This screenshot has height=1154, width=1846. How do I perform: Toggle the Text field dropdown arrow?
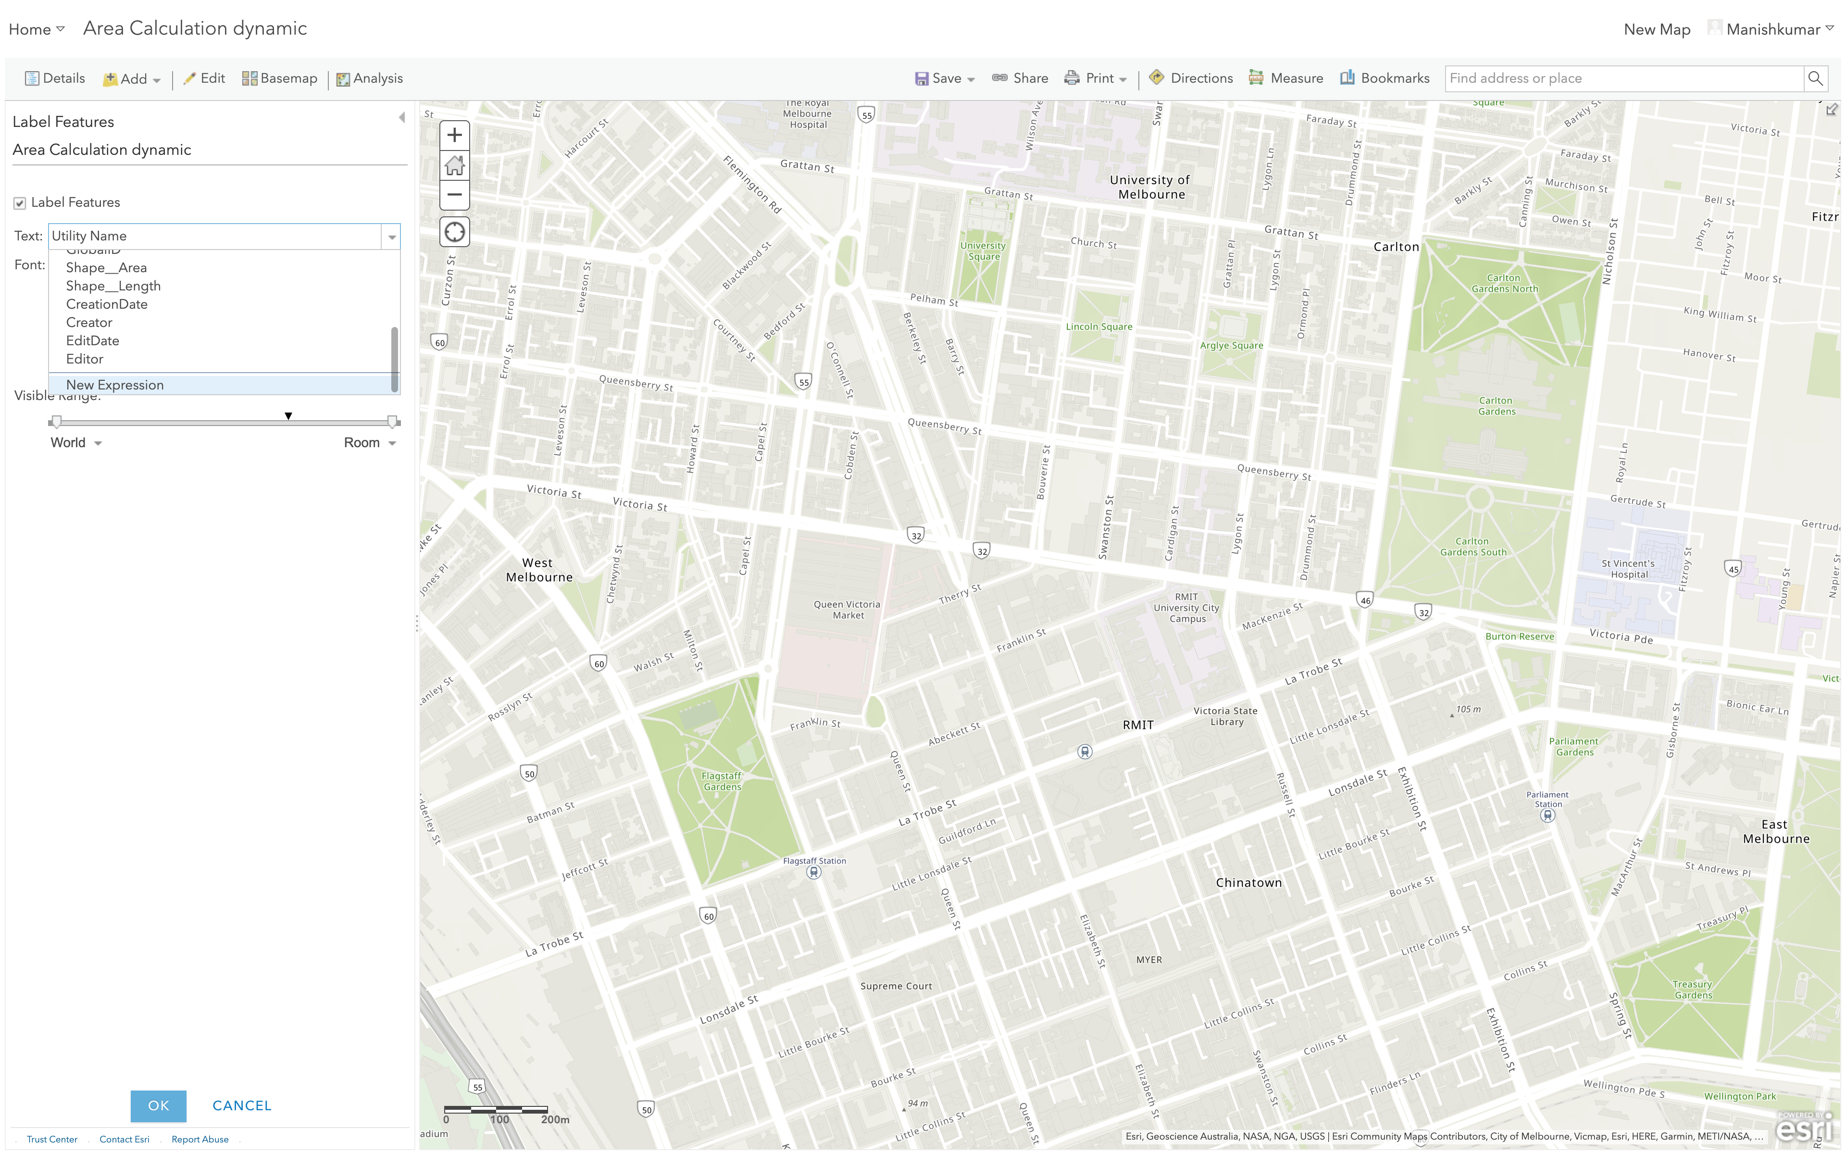click(x=391, y=237)
